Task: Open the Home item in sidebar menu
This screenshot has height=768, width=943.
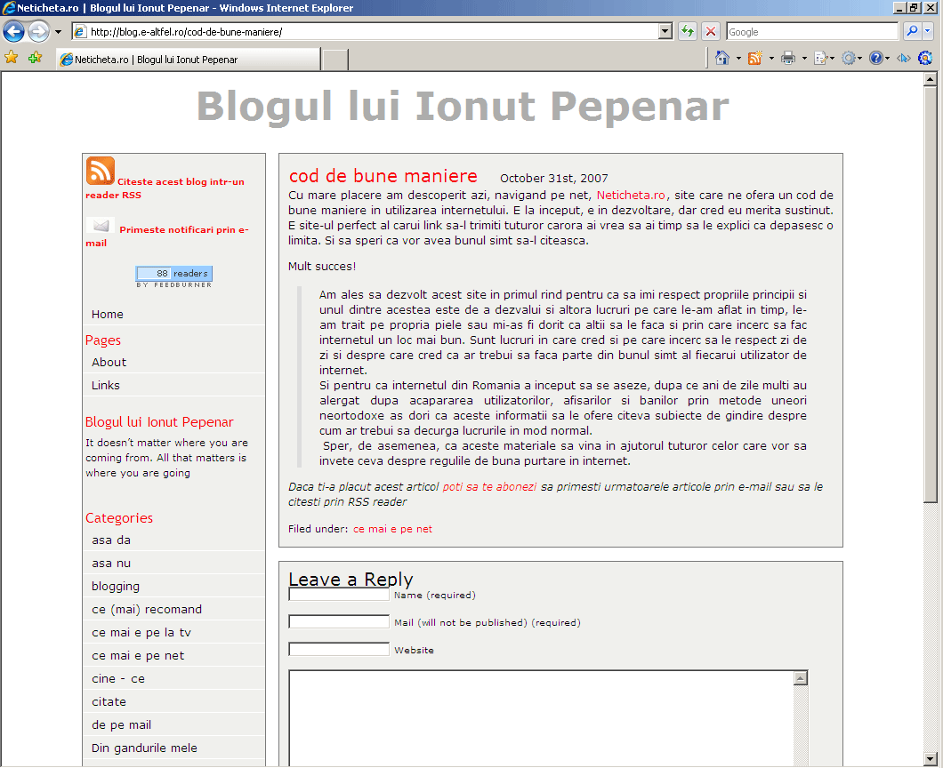Action: (x=108, y=314)
